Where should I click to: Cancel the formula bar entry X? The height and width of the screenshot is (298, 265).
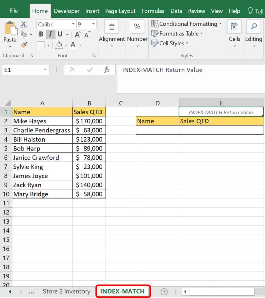[x=73, y=69]
